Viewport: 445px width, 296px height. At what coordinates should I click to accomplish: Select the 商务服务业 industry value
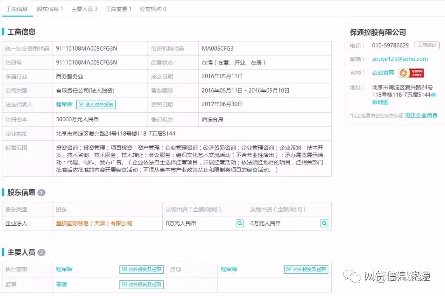(70, 76)
